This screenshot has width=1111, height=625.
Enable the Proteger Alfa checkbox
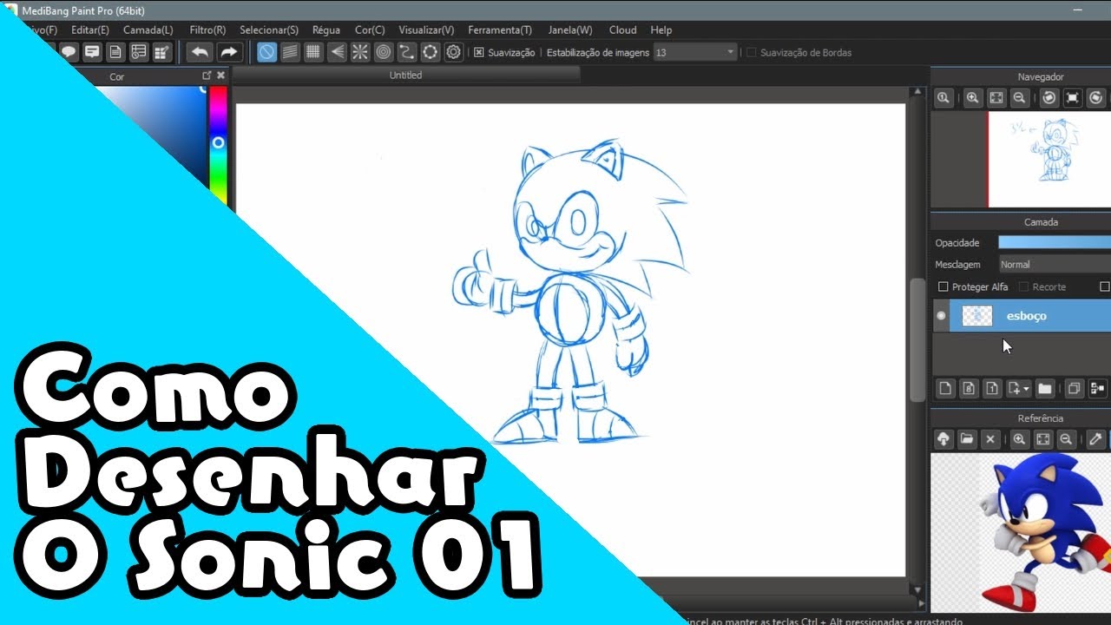click(943, 286)
